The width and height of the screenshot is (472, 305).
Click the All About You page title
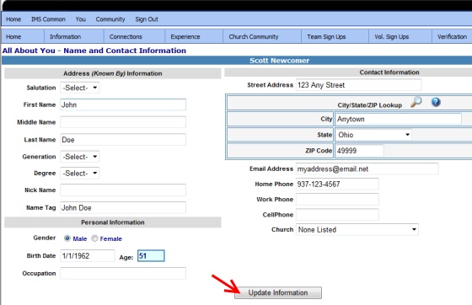[x=94, y=51]
